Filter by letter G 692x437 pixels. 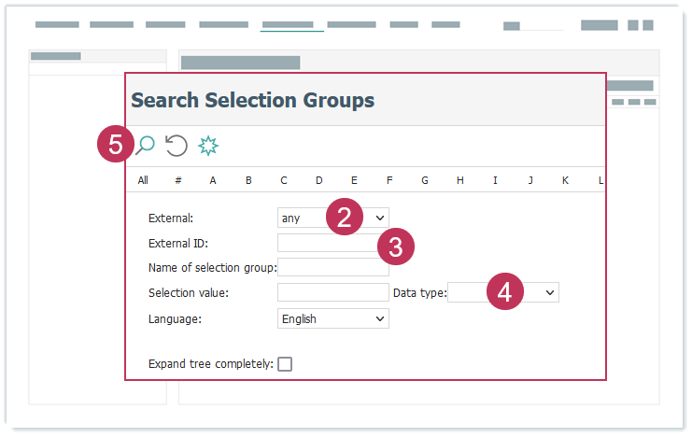point(424,180)
